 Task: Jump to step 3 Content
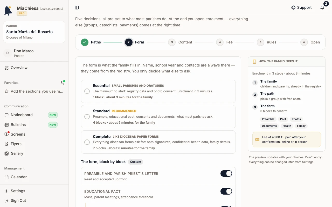180,42
